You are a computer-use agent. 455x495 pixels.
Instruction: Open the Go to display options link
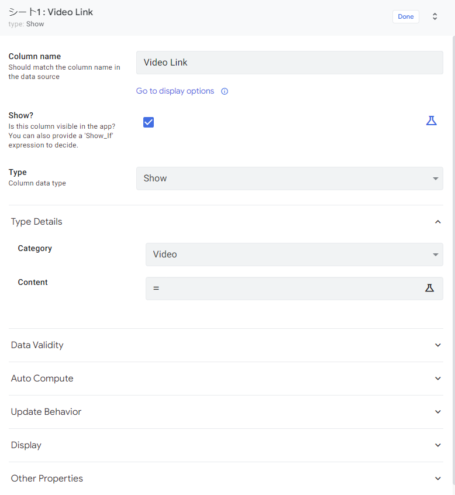174,91
